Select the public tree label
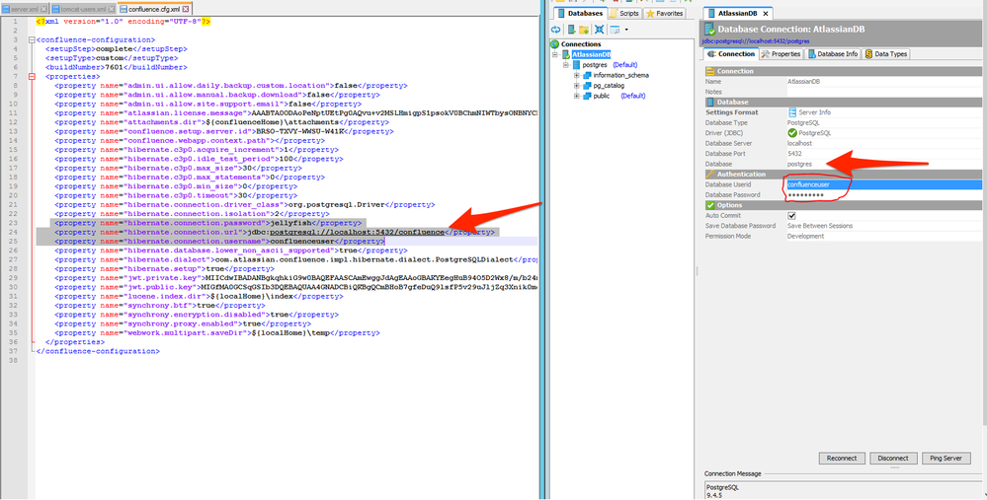This screenshot has height=500, width=987. [602, 96]
